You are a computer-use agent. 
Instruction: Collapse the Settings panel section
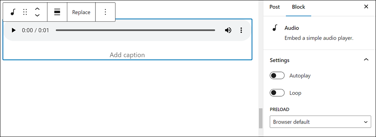click(366, 60)
